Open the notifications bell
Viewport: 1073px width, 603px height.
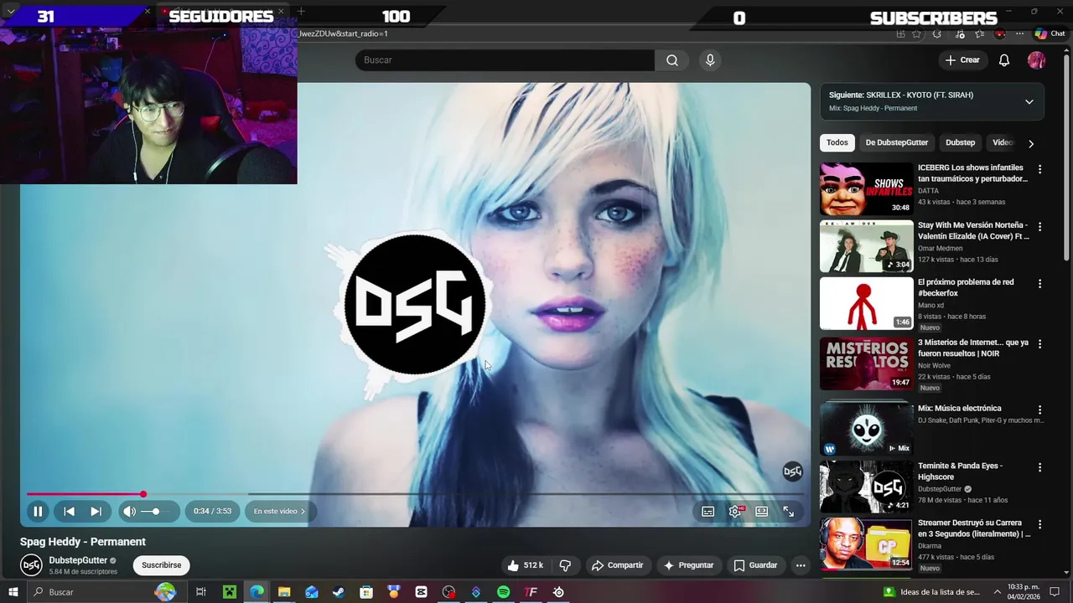point(1004,60)
